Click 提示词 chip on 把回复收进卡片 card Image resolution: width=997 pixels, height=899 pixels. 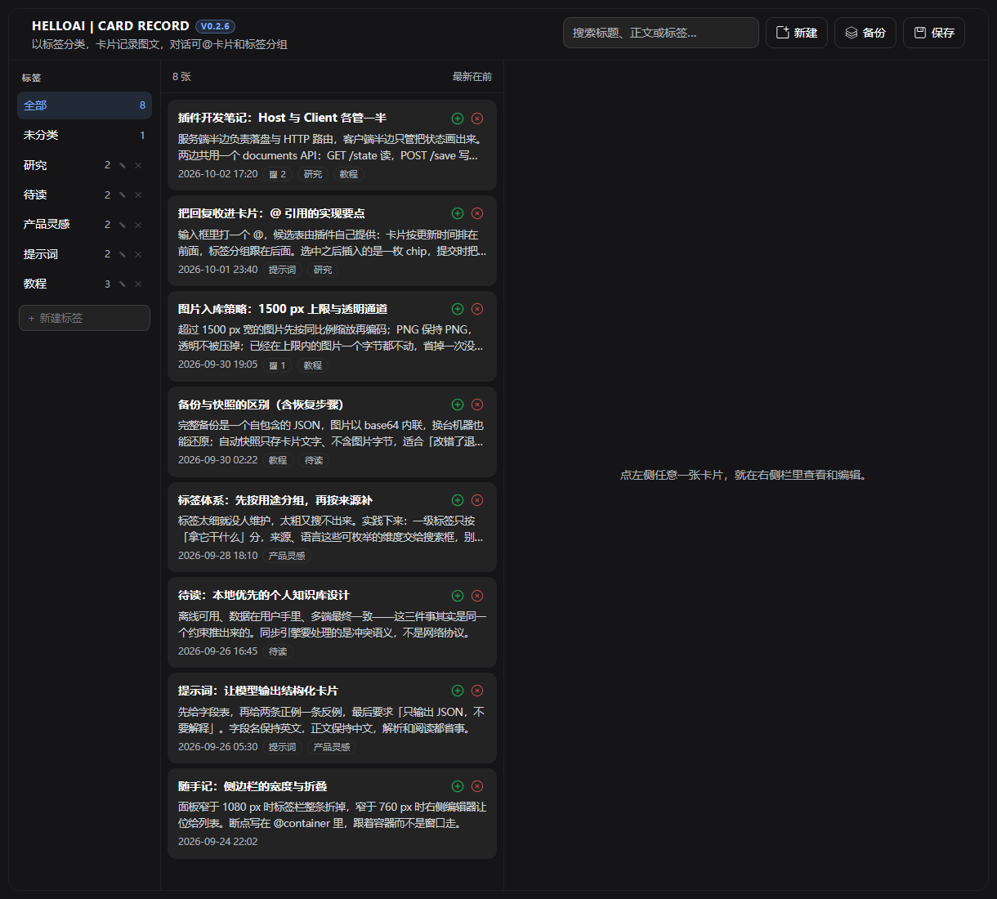tap(283, 270)
